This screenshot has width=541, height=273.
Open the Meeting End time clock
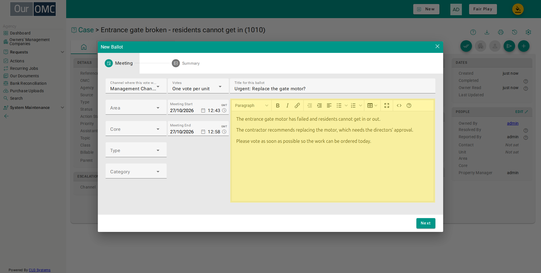(x=224, y=132)
